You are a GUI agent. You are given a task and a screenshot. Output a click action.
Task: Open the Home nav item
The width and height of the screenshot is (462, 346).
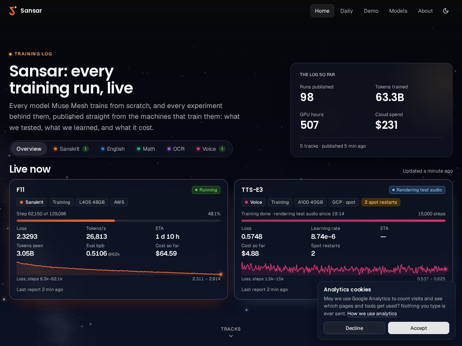pyautogui.click(x=322, y=11)
